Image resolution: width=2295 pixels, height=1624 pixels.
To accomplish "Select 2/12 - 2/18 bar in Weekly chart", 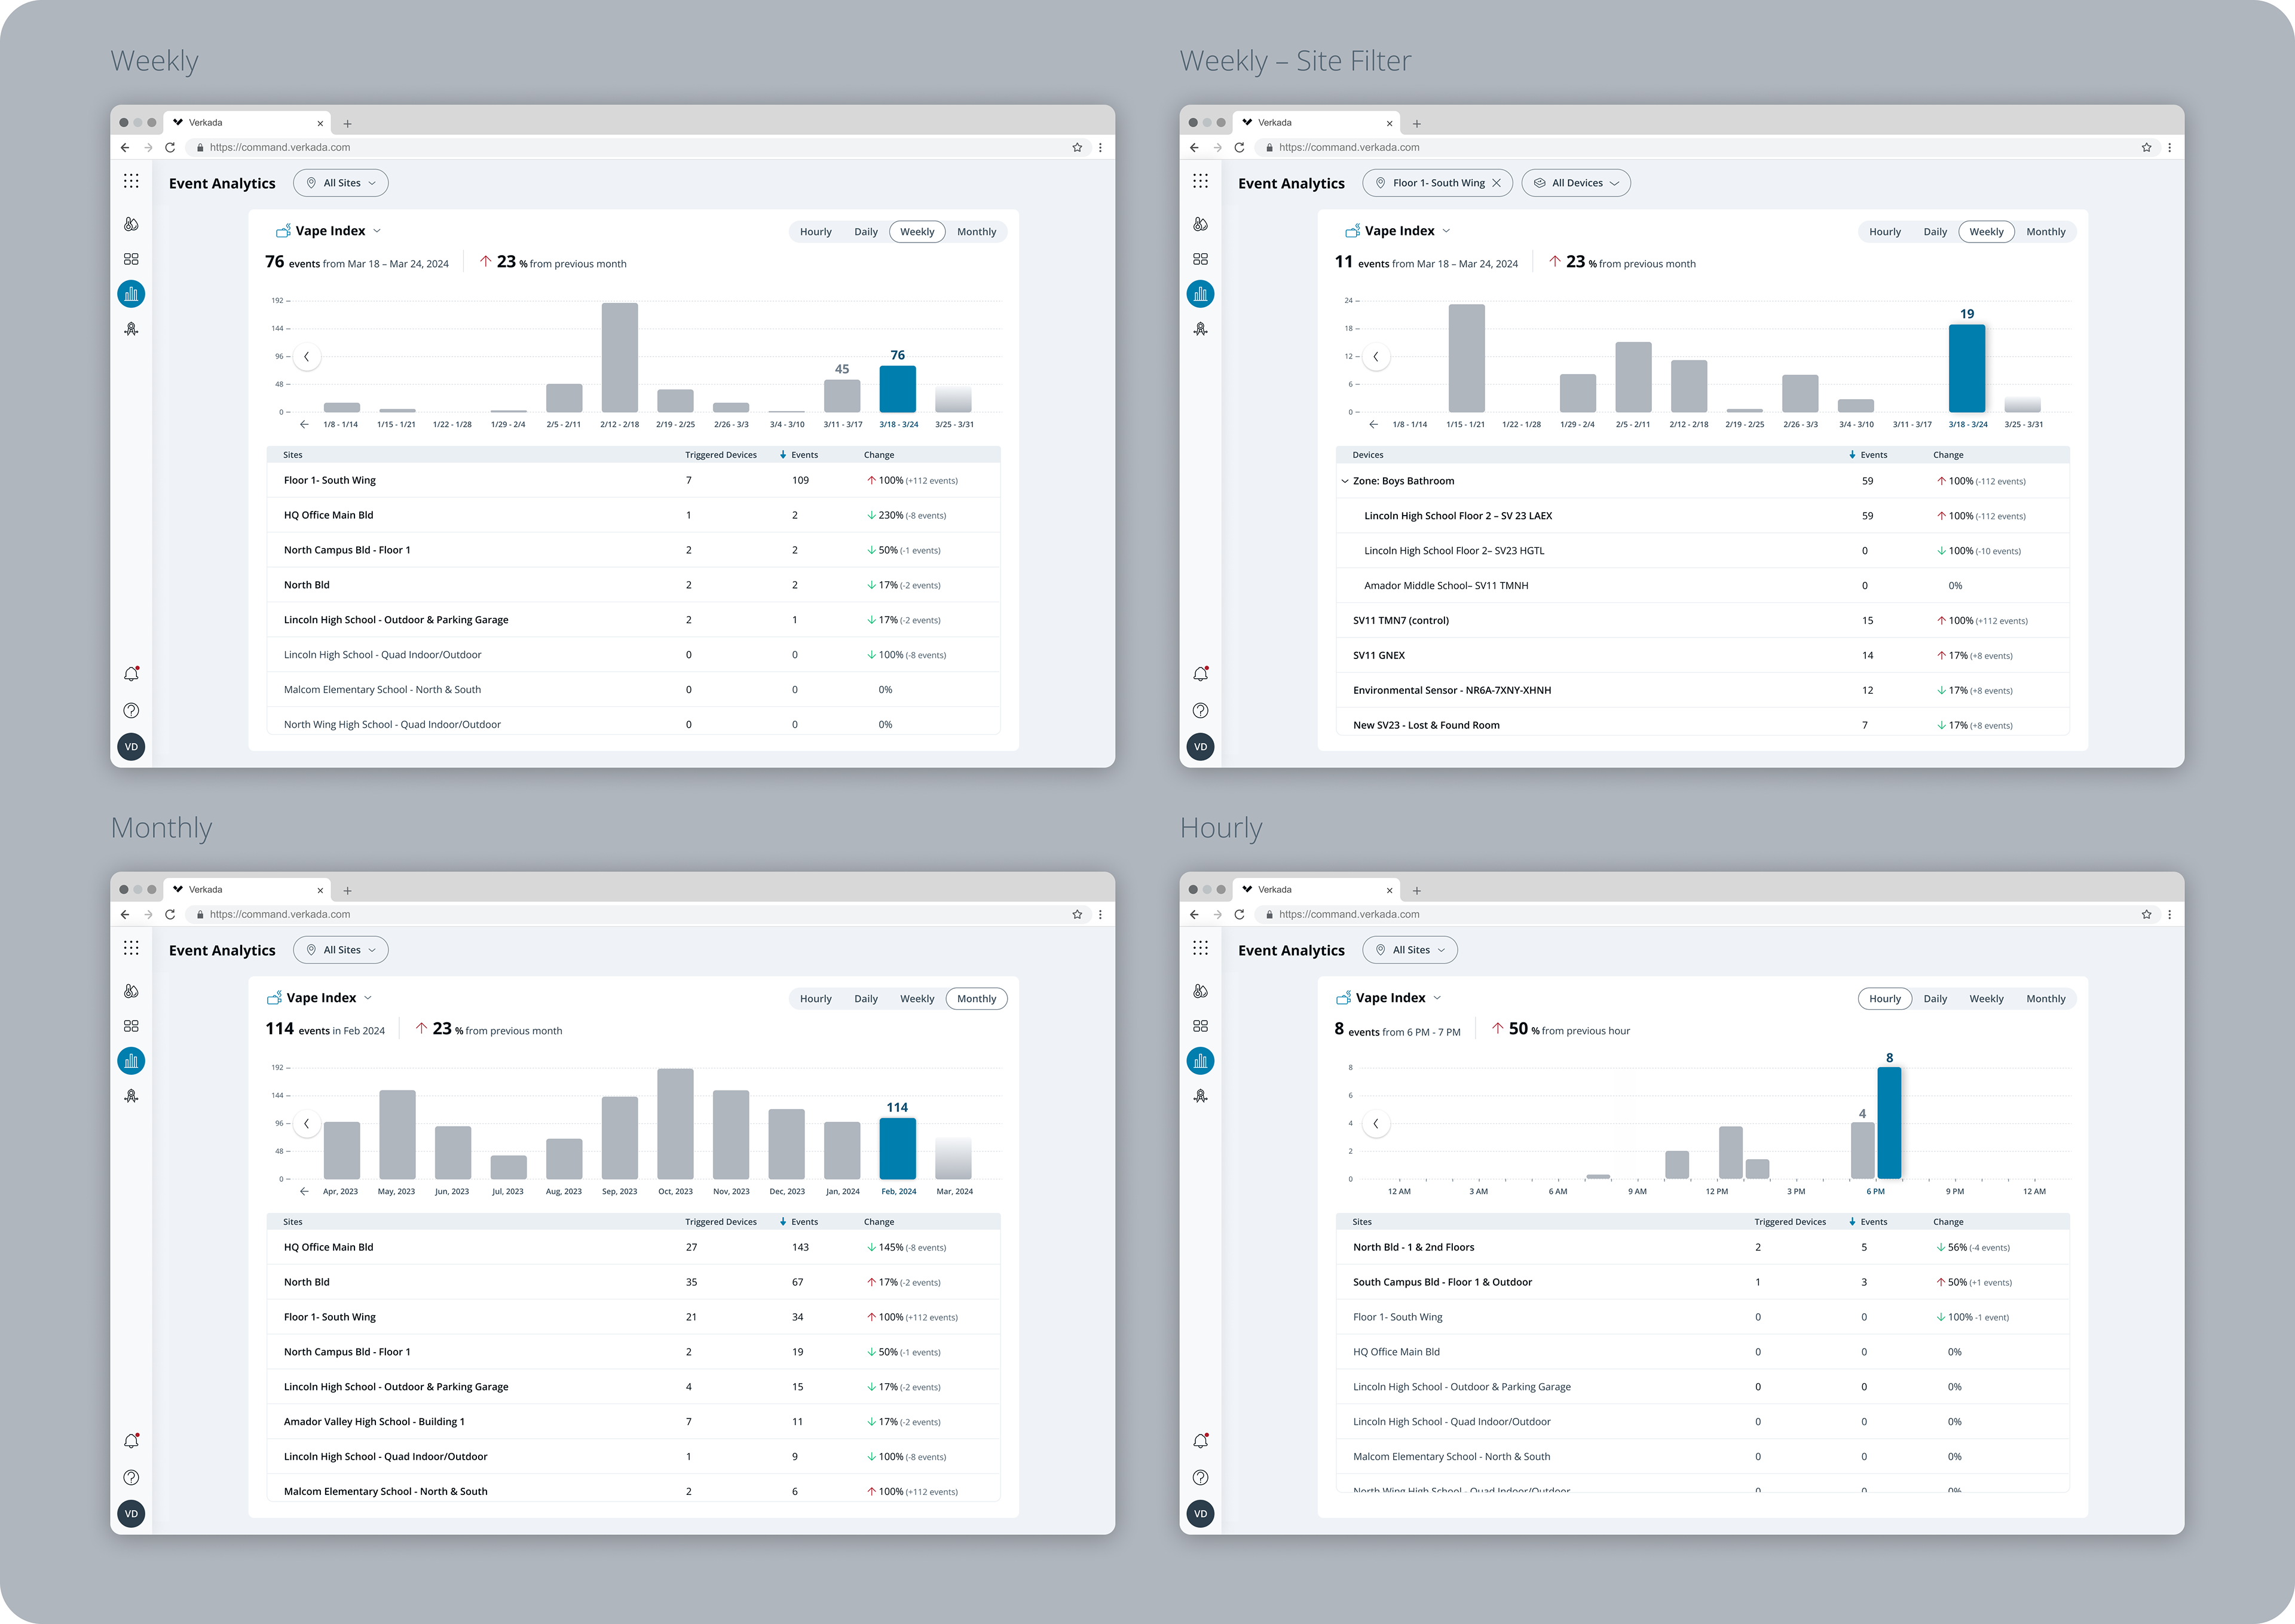I will [x=620, y=358].
